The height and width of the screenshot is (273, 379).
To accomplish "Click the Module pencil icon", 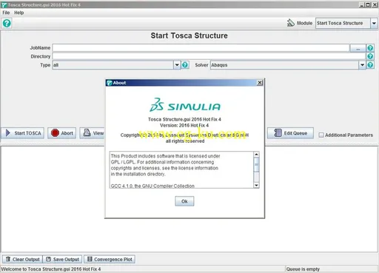I will click(291, 23).
